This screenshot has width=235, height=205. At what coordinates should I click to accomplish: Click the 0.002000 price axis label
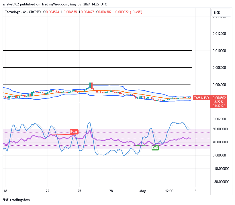219,119
